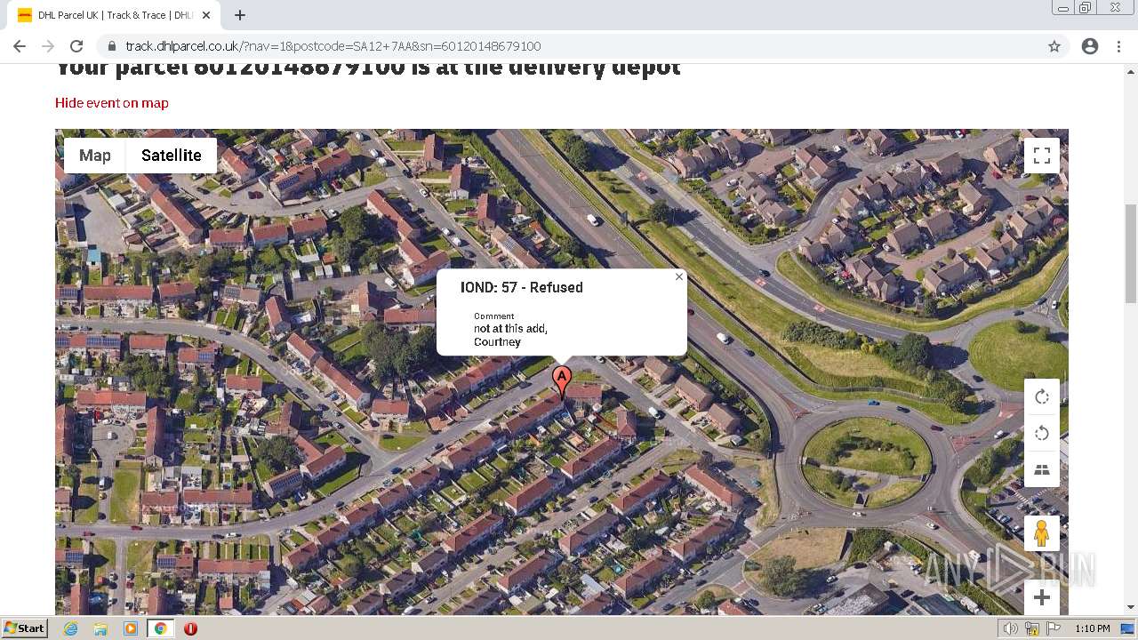Switch map to Satellite view
Screen dimensions: 1138x640
click(172, 156)
